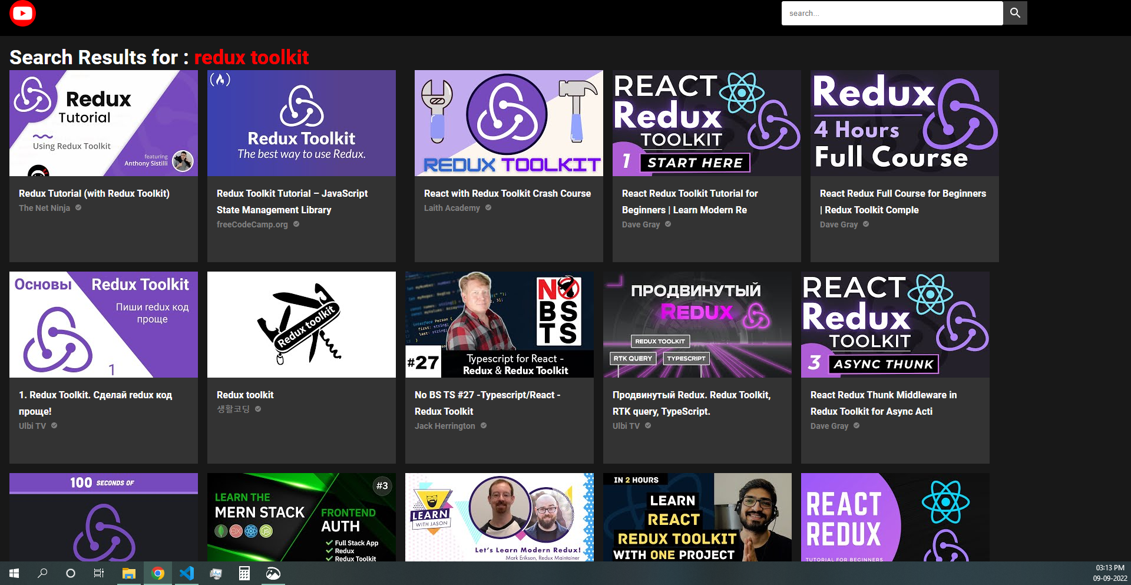Switch to Google Chrome on the taskbar

coord(158,573)
